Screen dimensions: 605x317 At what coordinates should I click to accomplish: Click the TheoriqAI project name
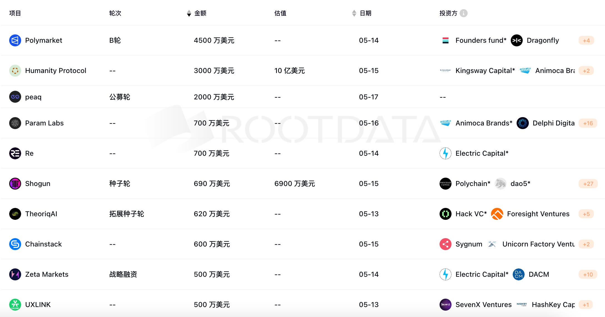[x=41, y=214]
